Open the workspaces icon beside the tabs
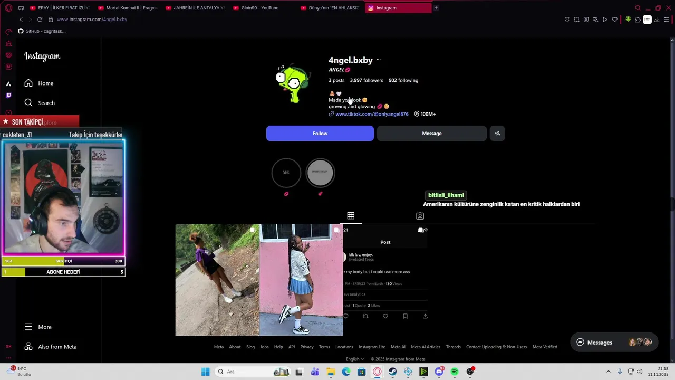 (21, 8)
